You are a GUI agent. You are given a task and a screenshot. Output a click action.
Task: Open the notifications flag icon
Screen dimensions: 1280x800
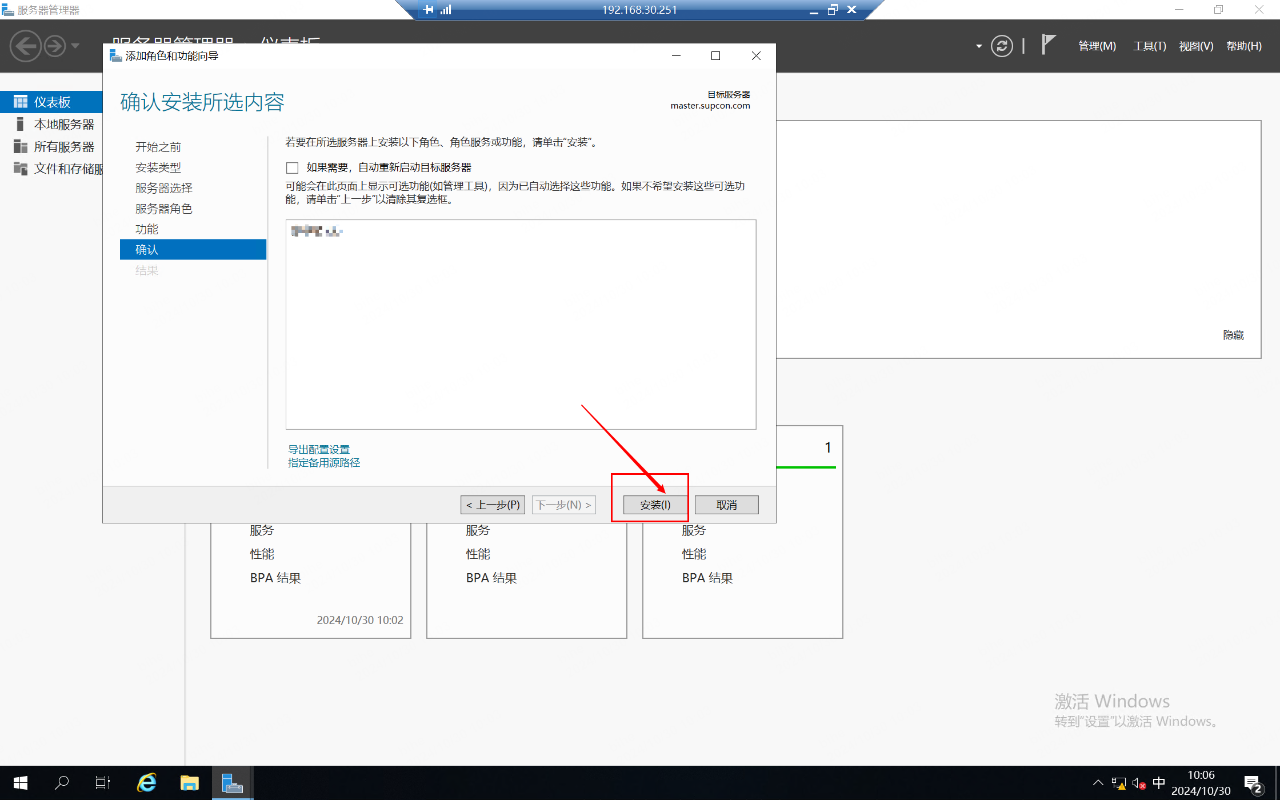1048,45
